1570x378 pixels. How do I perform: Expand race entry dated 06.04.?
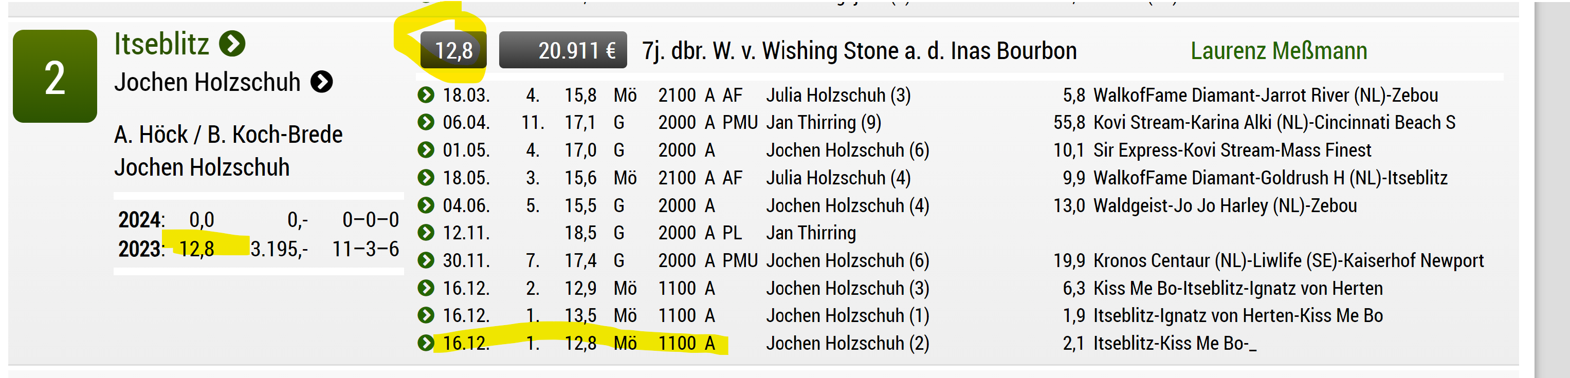tap(426, 122)
